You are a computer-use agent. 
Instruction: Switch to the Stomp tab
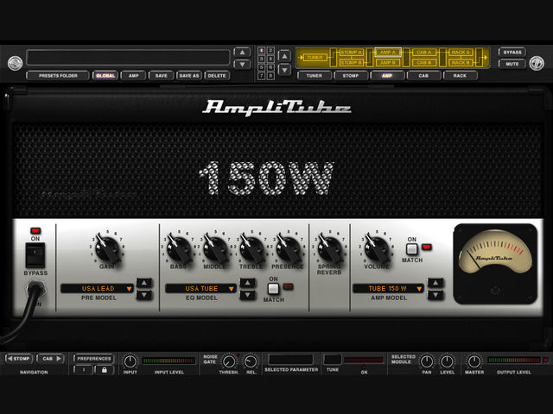point(351,75)
